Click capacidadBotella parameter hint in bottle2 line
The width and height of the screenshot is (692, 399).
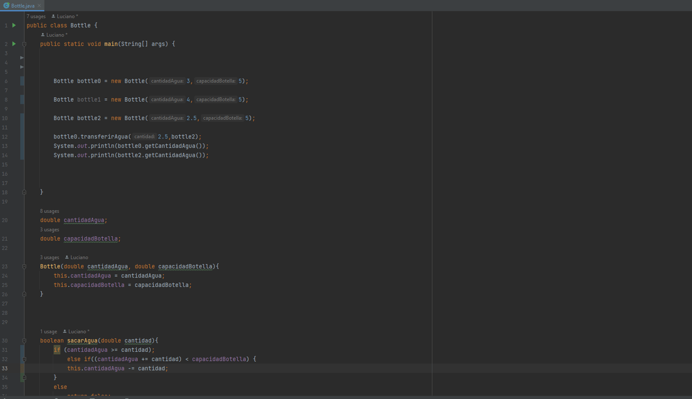click(223, 118)
